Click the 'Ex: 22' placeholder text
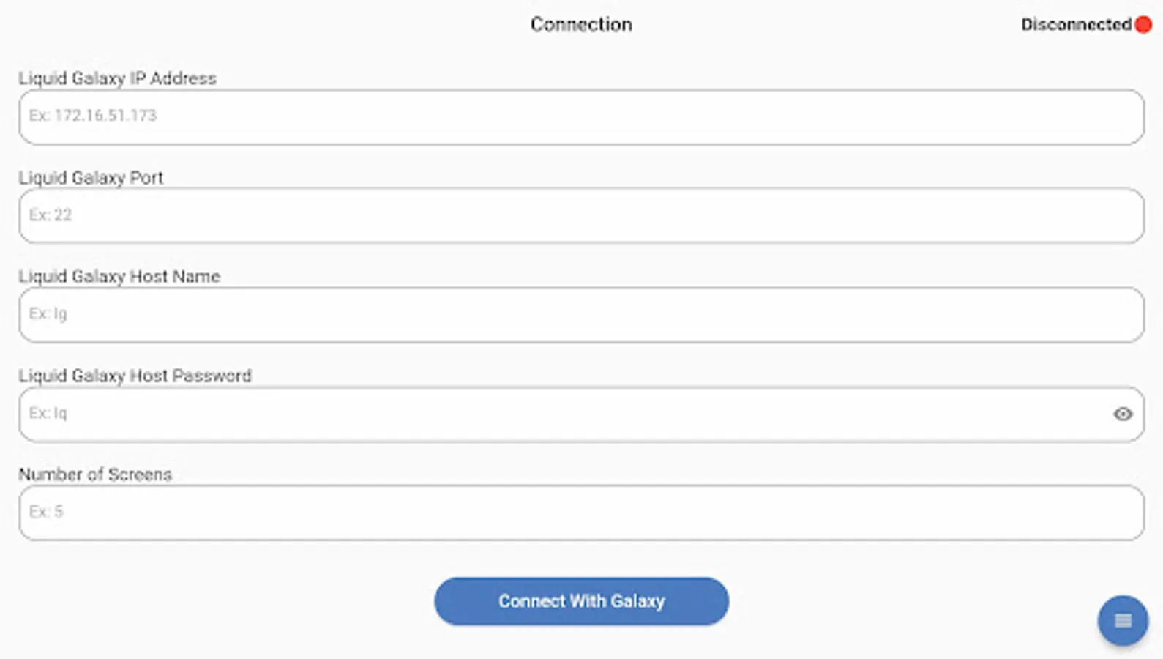 (51, 215)
